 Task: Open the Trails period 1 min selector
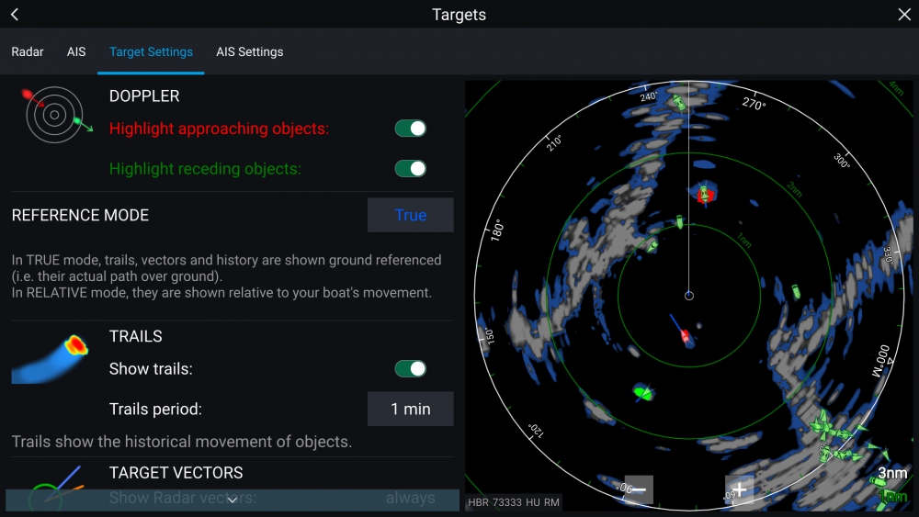click(x=410, y=409)
